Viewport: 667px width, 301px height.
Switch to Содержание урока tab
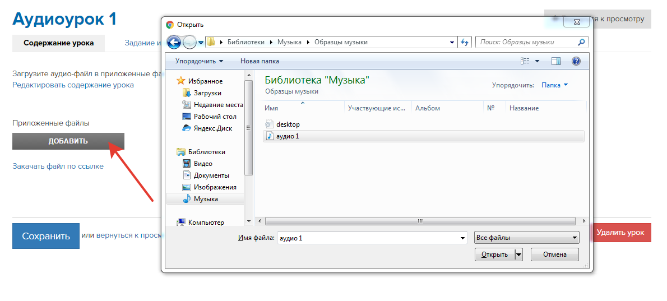pos(58,43)
